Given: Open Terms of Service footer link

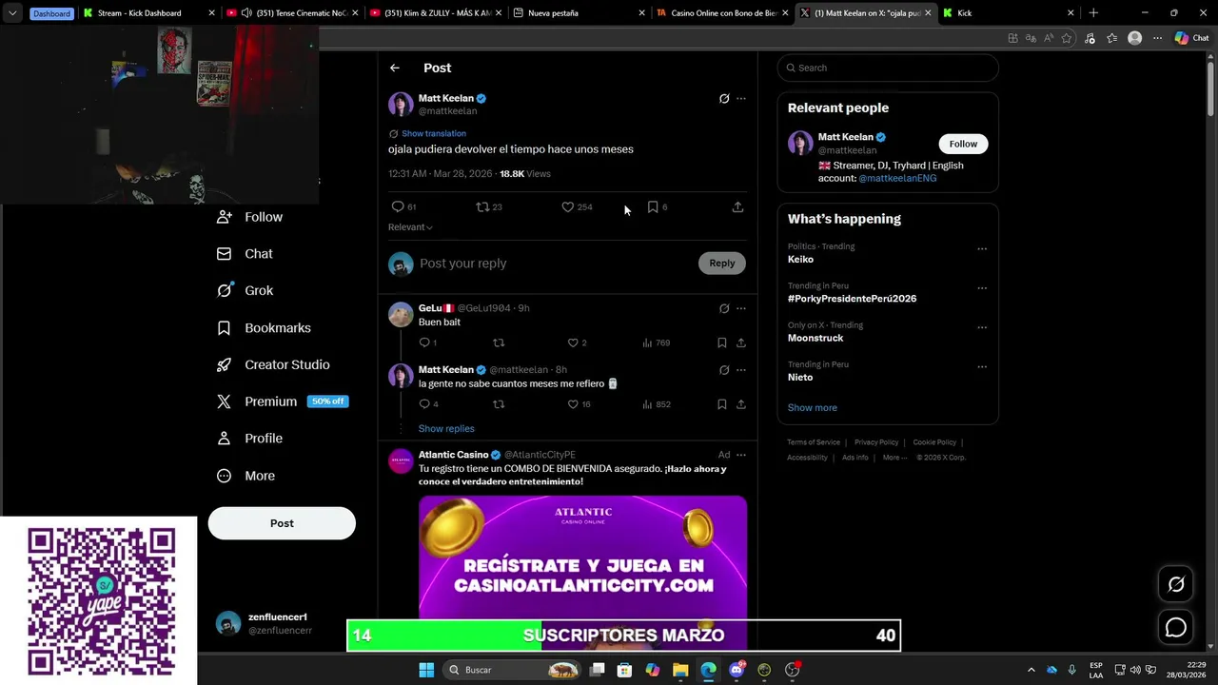Looking at the screenshot, I should (814, 442).
